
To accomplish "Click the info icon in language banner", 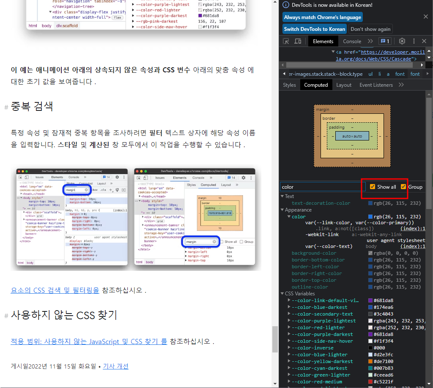I will coord(286,5).
